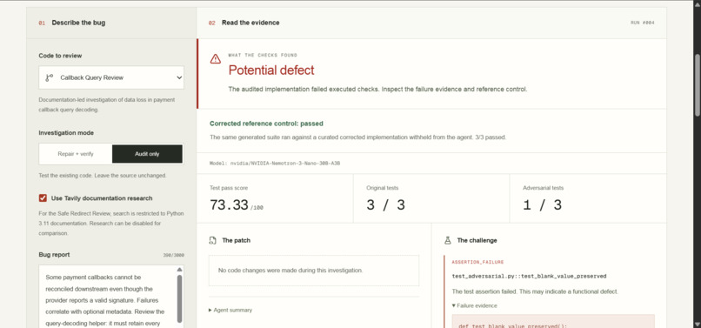701x328 pixels.
Task: Click the page vertical scrollbar thumb
Action: click(x=698, y=85)
